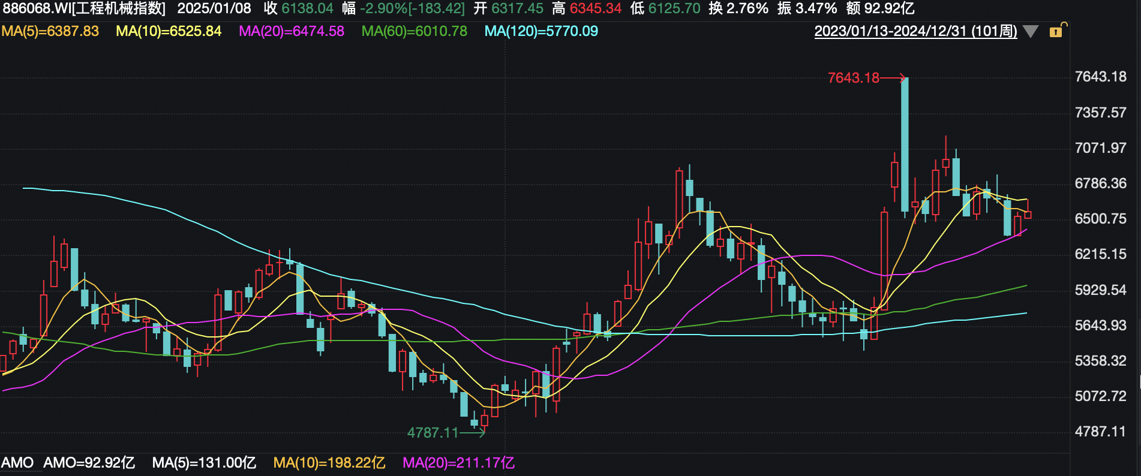The width and height of the screenshot is (1141, 476).
Task: Click the turnover rate 2.76%
Action: click(x=747, y=8)
